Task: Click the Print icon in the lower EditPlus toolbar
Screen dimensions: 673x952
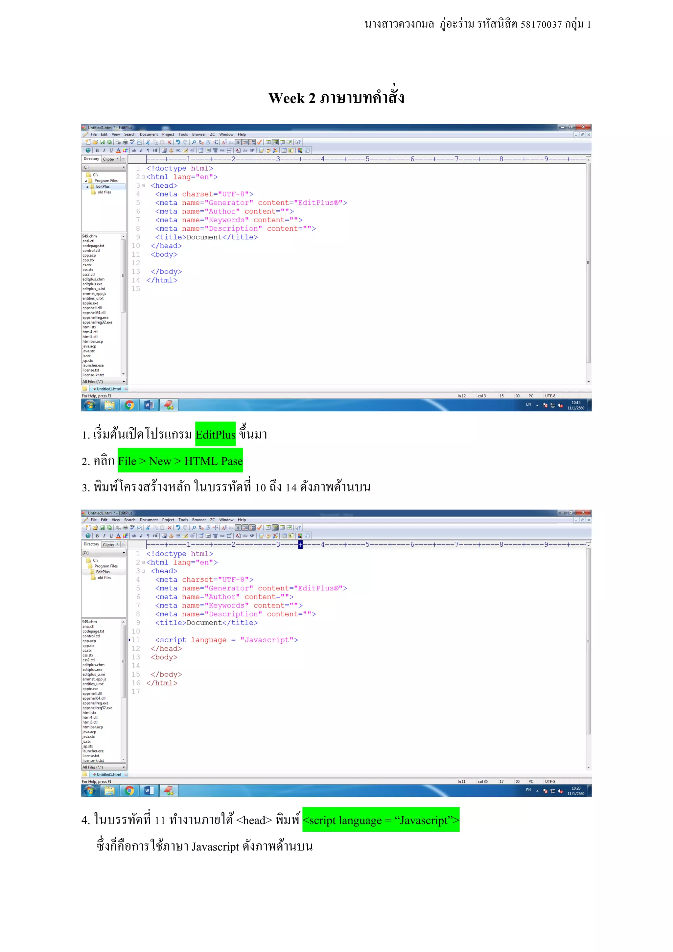Action: [125, 528]
